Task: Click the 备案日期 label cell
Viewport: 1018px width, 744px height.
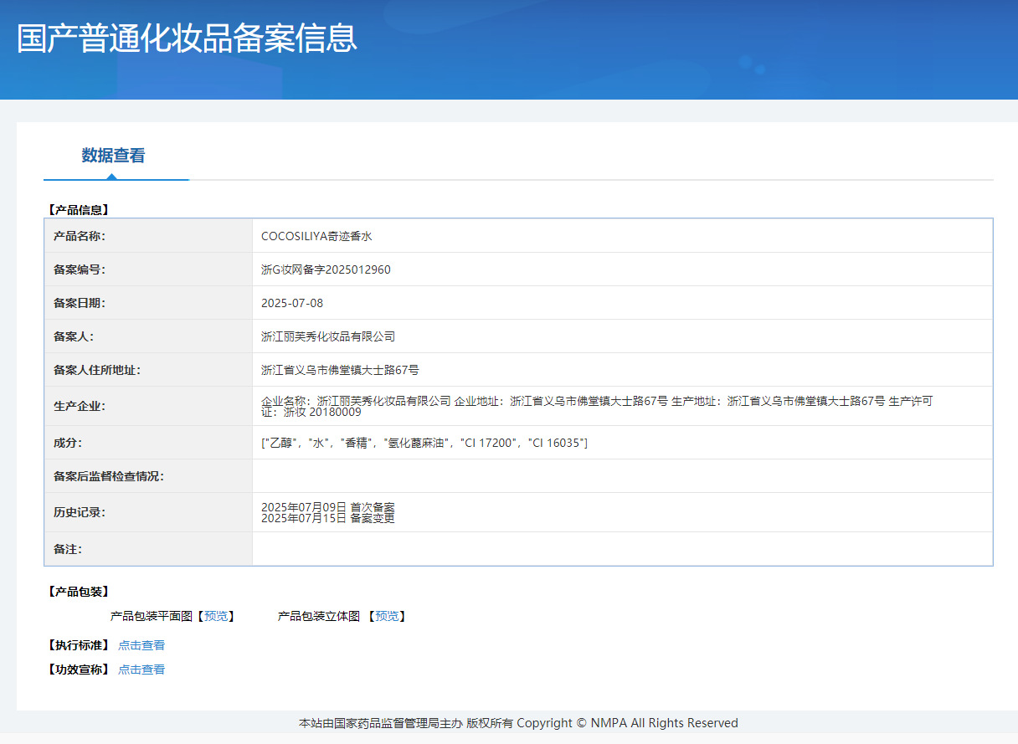Action: click(148, 303)
